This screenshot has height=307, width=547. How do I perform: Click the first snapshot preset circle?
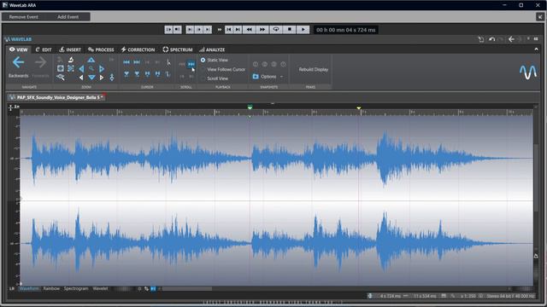pos(256,64)
